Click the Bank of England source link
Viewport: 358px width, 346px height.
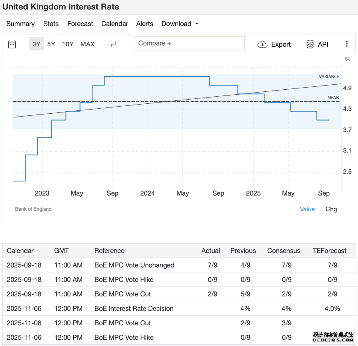(33, 209)
